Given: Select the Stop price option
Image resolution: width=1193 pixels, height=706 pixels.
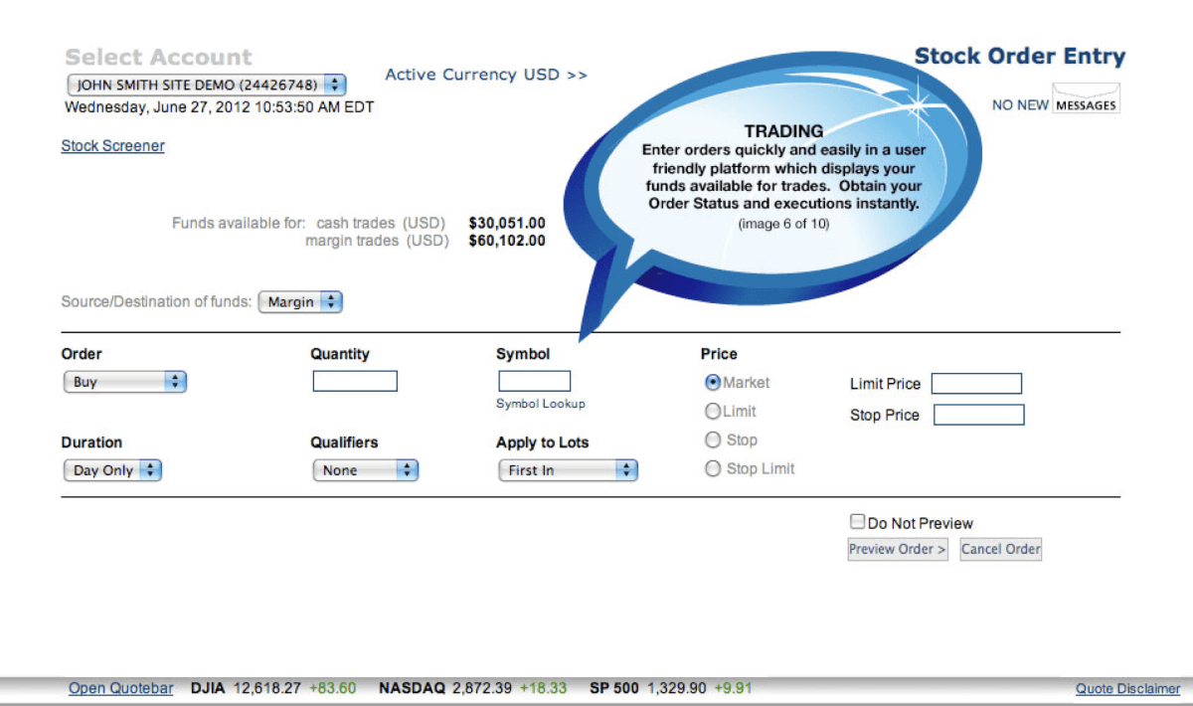Looking at the screenshot, I should pos(712,440).
